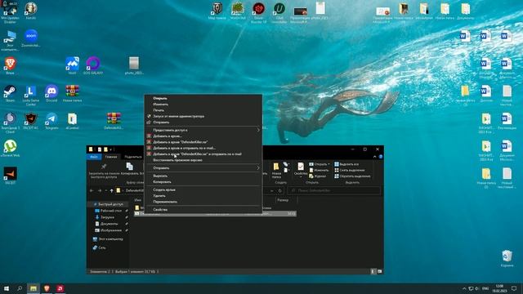Choose "Печать" in the context menu
Screen dimensions: 523x294
point(159,110)
